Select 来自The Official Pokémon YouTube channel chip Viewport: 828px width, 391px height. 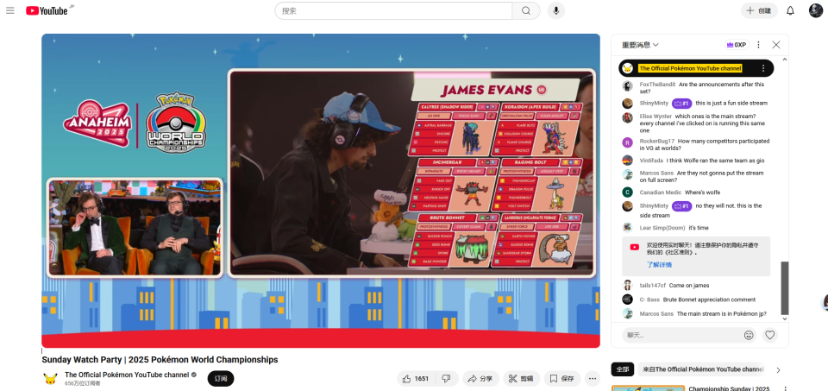tap(702, 369)
